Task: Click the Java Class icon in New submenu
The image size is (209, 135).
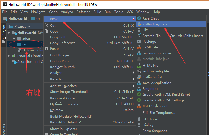Action: (x=139, y=18)
